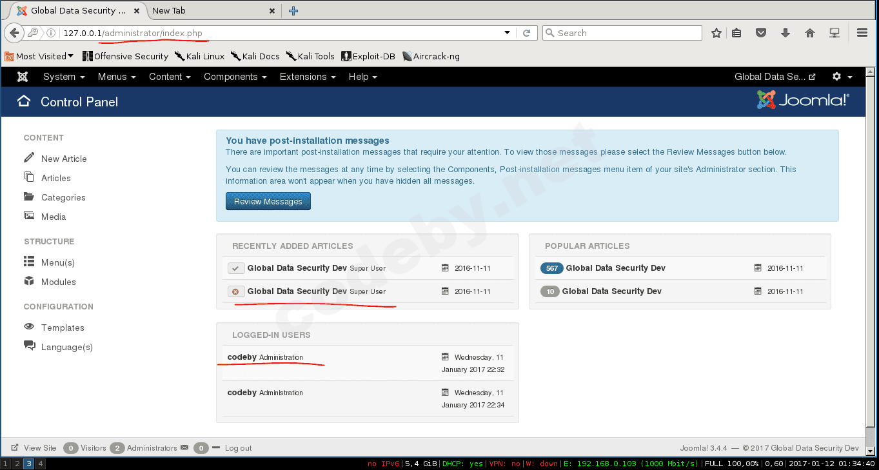Screen dimensions: 879x470
Task: Open the popular article with 10 hits
Action: (x=612, y=291)
